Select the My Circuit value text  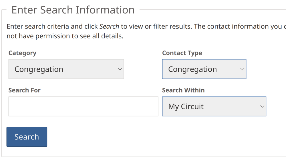pos(186,106)
